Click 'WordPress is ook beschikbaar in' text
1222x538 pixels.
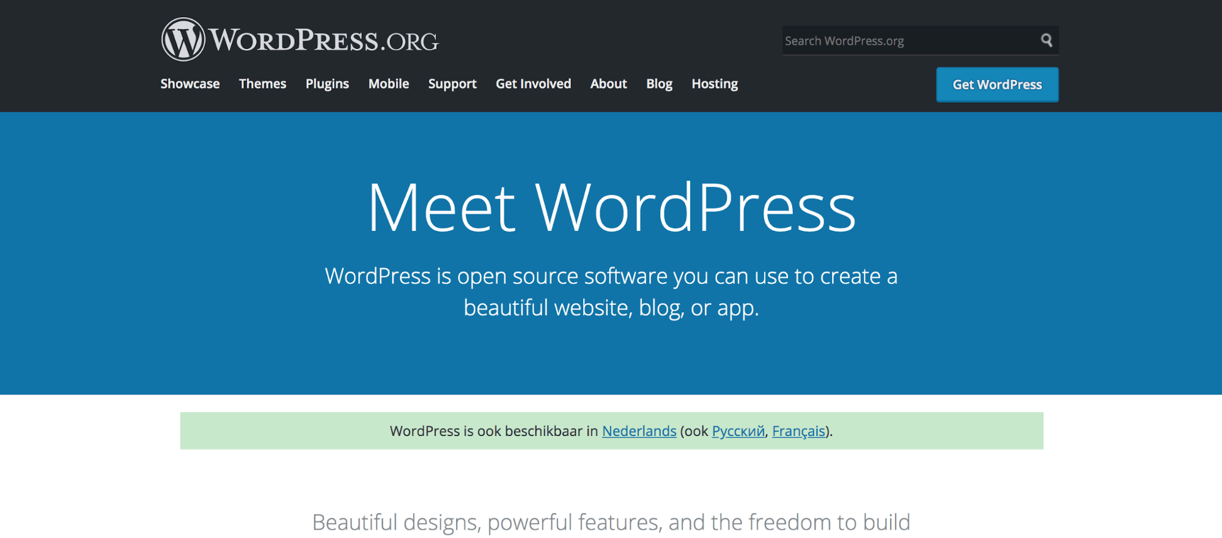[x=494, y=431]
